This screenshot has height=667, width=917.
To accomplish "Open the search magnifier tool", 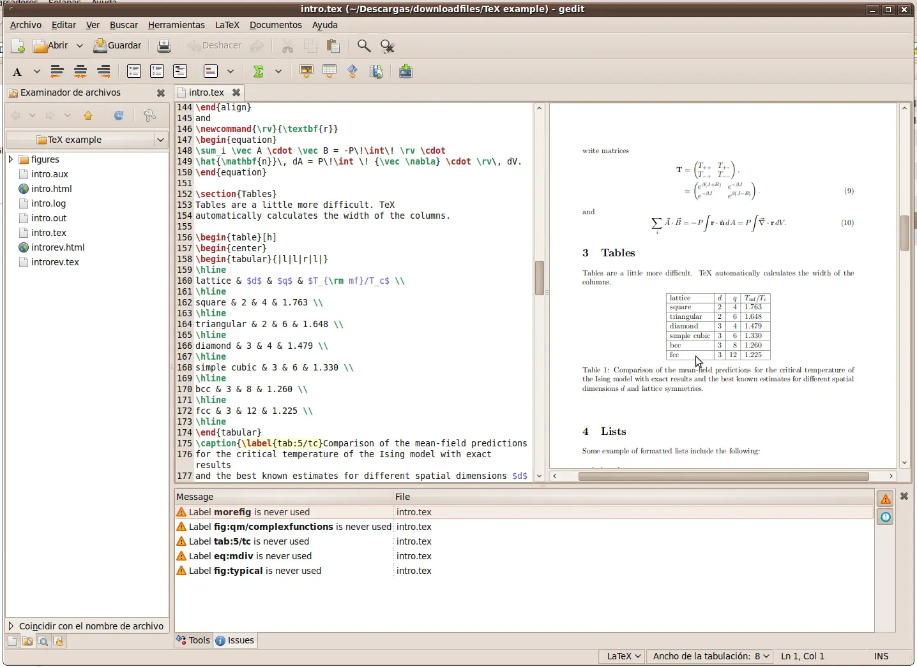I will tap(364, 46).
